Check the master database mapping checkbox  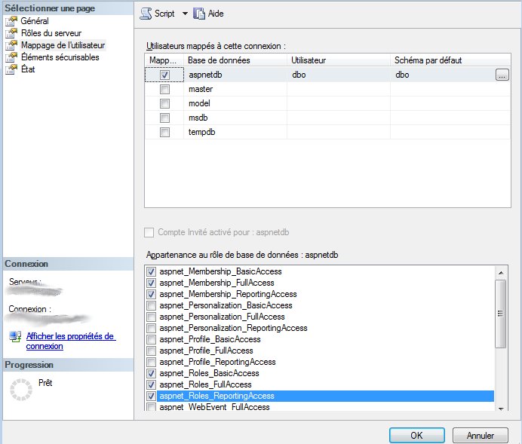(x=164, y=90)
